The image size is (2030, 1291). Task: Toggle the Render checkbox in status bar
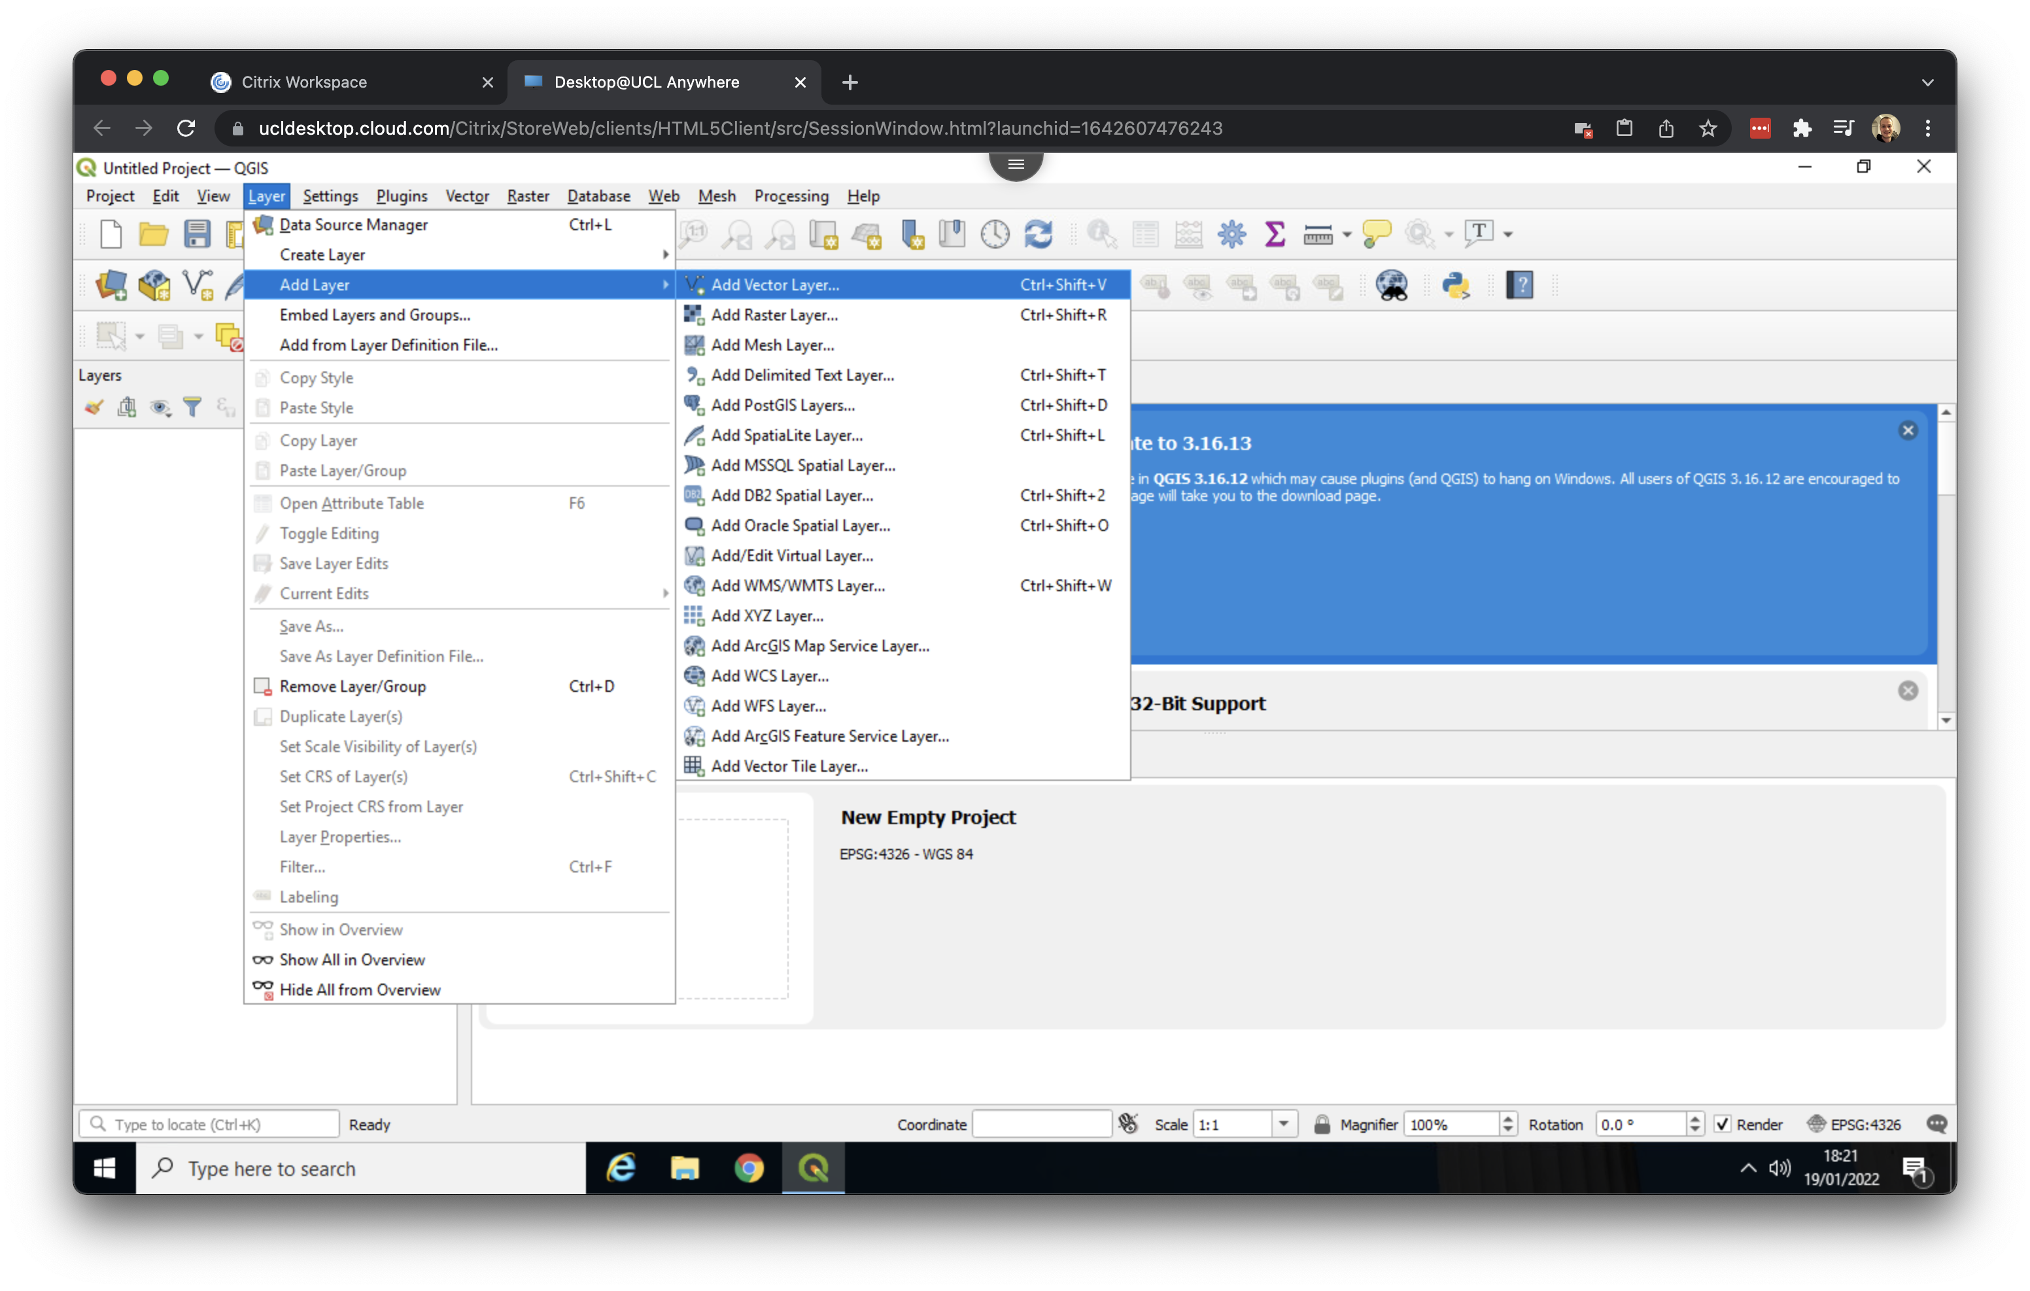tap(1723, 1124)
